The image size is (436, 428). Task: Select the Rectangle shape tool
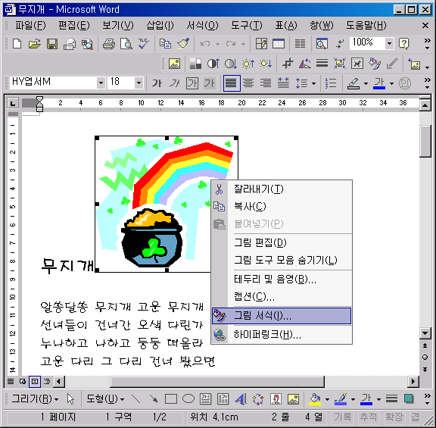[x=171, y=399]
